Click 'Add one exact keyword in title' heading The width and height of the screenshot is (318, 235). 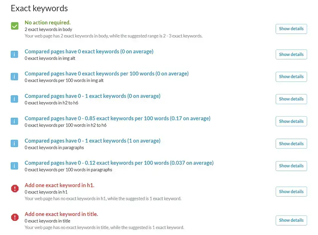click(x=61, y=214)
